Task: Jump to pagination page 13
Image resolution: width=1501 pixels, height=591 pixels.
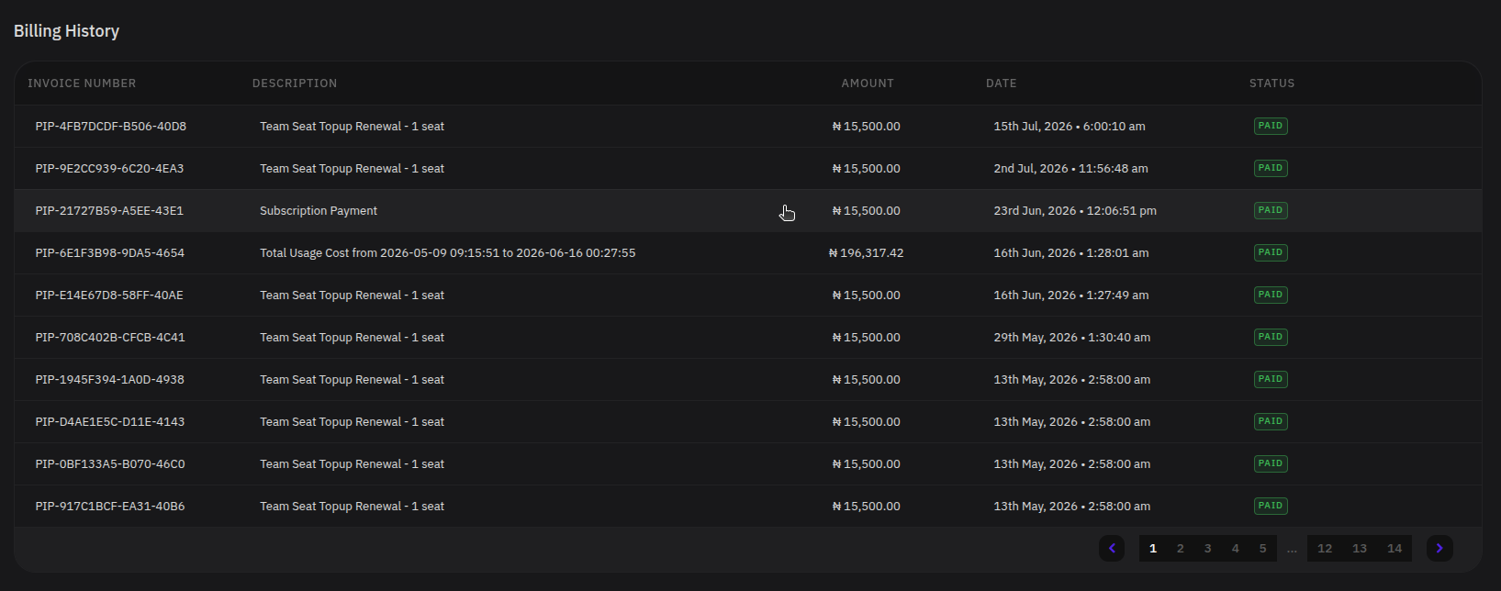Action: point(1360,548)
